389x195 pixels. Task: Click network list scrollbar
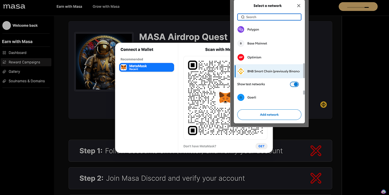[x=304, y=71]
